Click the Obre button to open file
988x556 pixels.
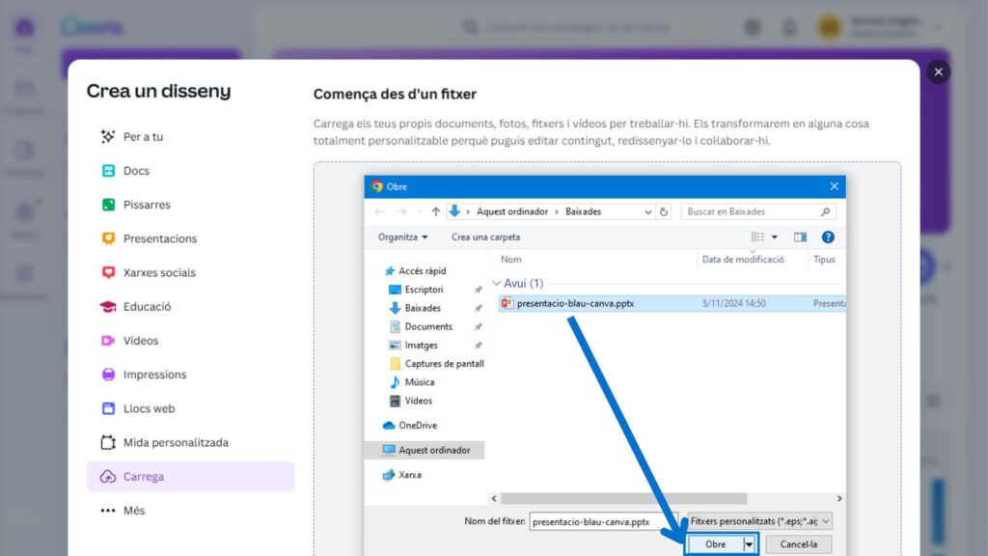(715, 544)
